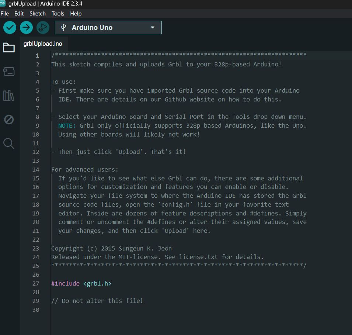
Task: Open the Sketchbook folder icon in the sidebar
Action: pyautogui.click(x=9, y=47)
